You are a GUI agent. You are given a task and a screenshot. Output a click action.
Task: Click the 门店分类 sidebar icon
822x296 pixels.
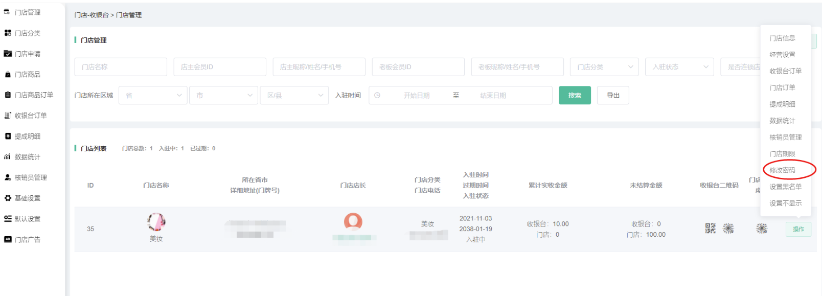(8, 33)
